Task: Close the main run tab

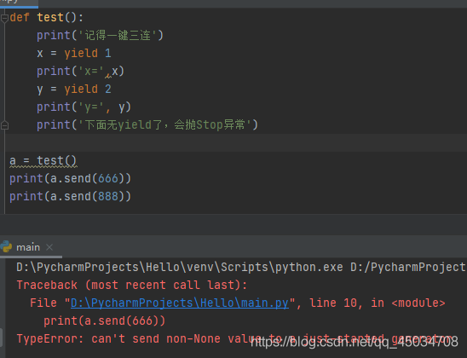Action: [49, 247]
